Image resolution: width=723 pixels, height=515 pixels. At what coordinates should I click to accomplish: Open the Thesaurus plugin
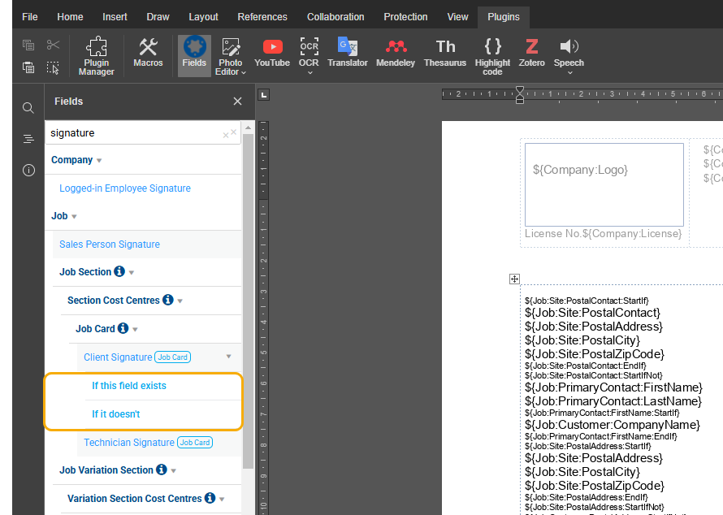(445, 53)
